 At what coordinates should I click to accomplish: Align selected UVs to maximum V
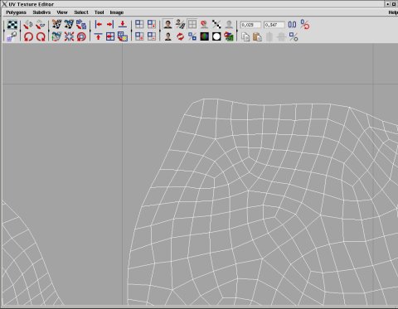tap(98, 36)
